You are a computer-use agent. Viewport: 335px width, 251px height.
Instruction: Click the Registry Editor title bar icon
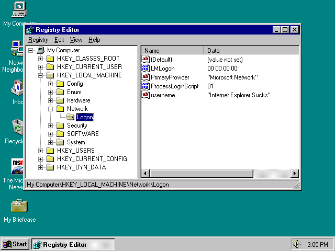coord(30,30)
